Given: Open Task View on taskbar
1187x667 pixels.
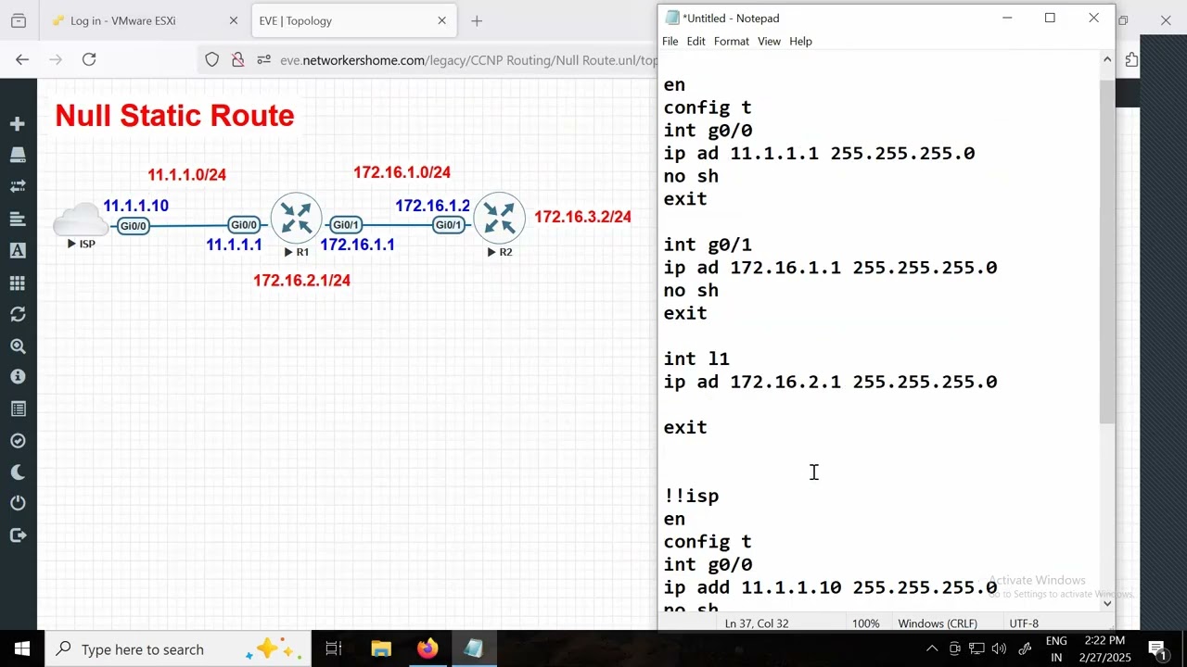Looking at the screenshot, I should click(x=334, y=649).
